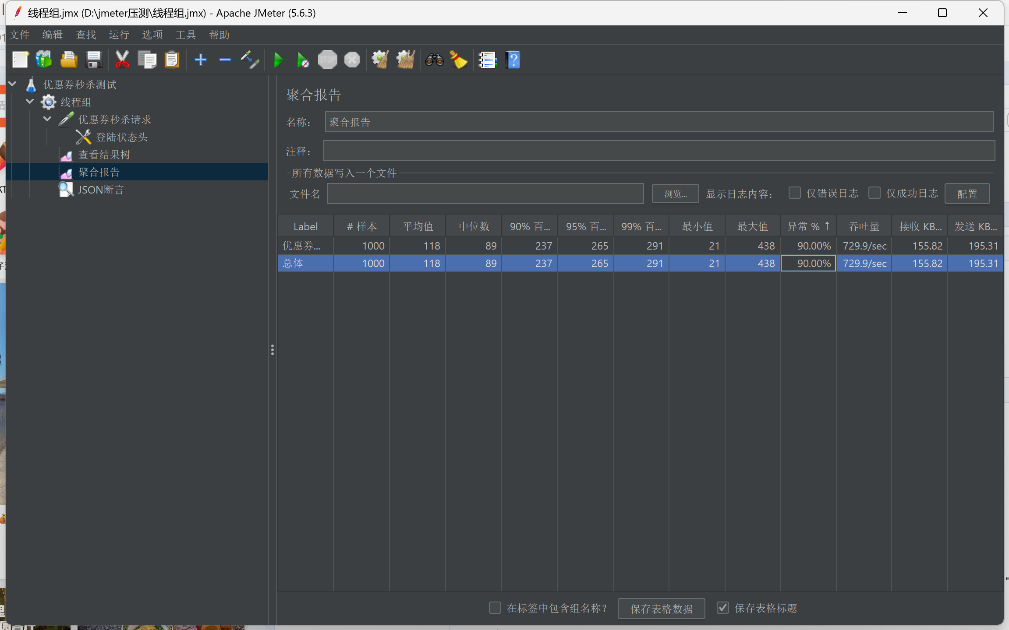Click the binoculars Search icon
This screenshot has width=1009, height=630.
[434, 60]
